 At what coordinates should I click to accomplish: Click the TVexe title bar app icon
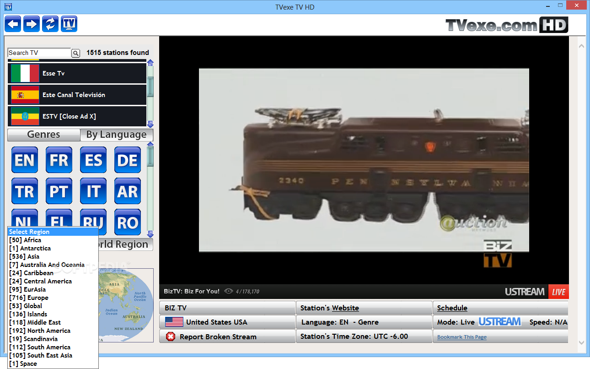coord(8,6)
